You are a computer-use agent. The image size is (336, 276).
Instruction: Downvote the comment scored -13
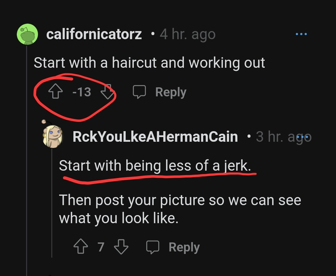108,92
